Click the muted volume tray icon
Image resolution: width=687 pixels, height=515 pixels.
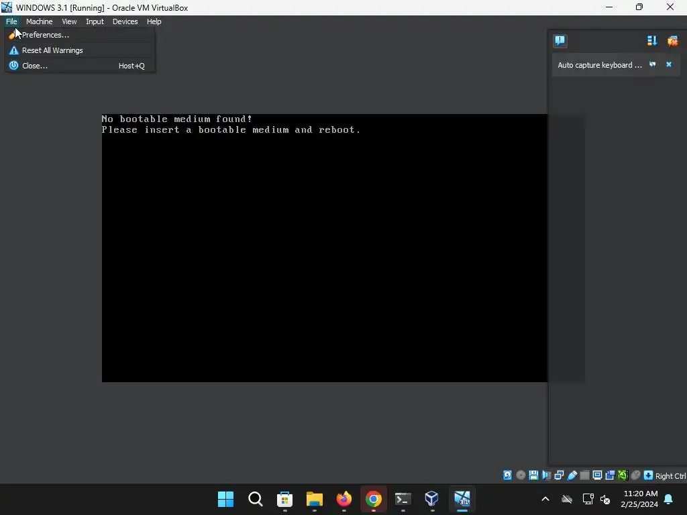pos(606,499)
